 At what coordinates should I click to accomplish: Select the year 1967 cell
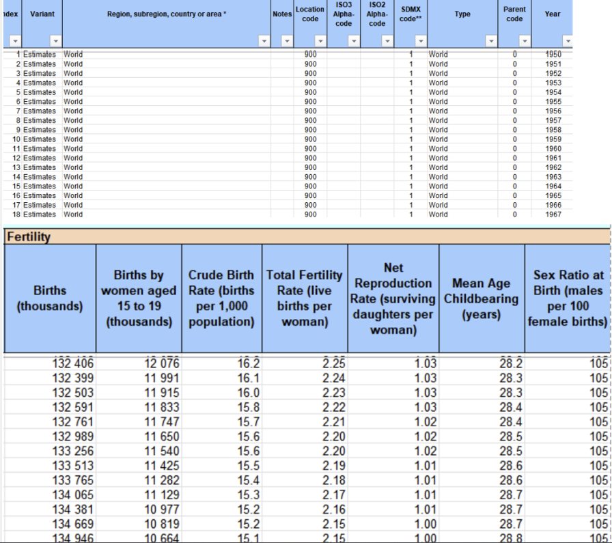coord(553,214)
